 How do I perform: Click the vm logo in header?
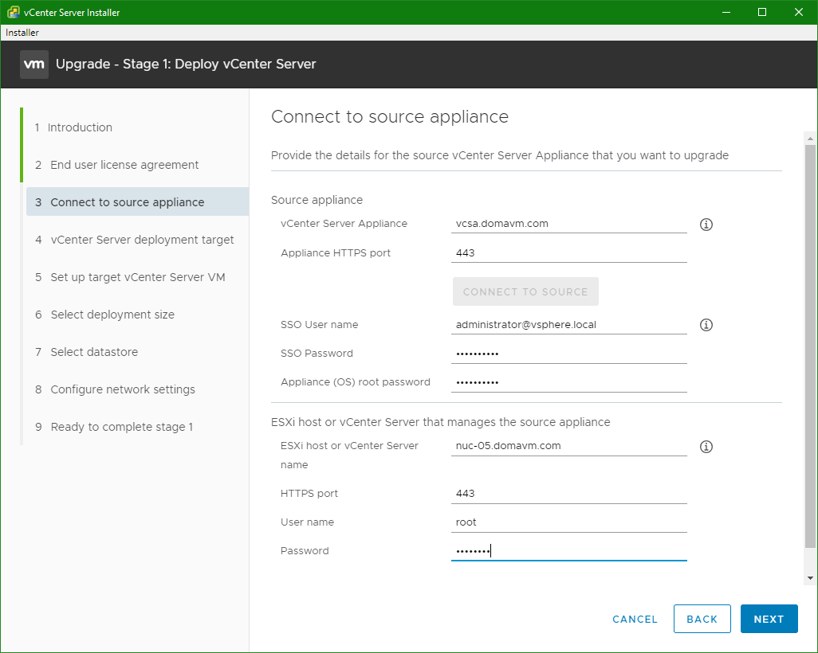(34, 64)
